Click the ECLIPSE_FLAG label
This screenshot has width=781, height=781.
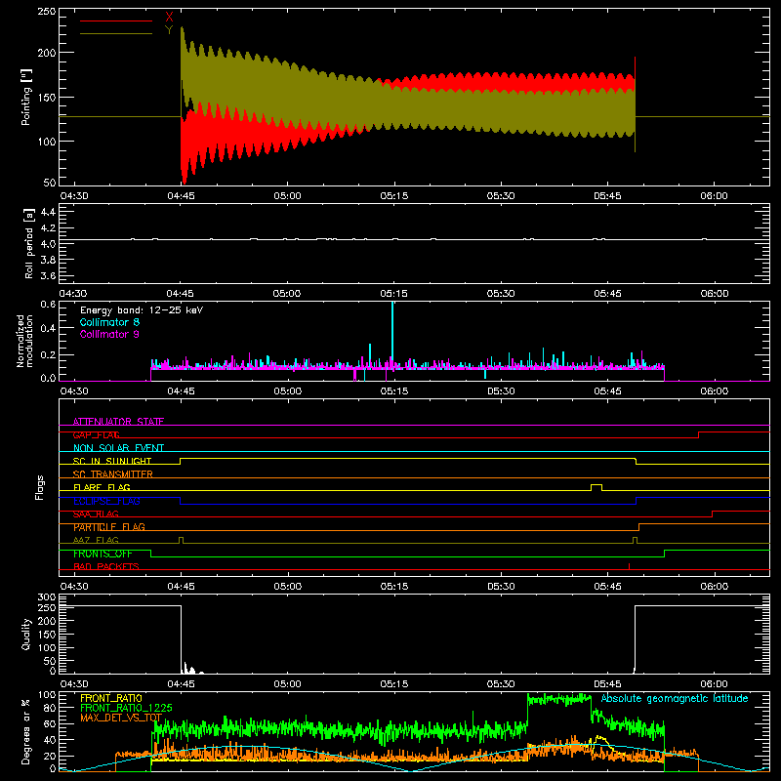tap(106, 501)
